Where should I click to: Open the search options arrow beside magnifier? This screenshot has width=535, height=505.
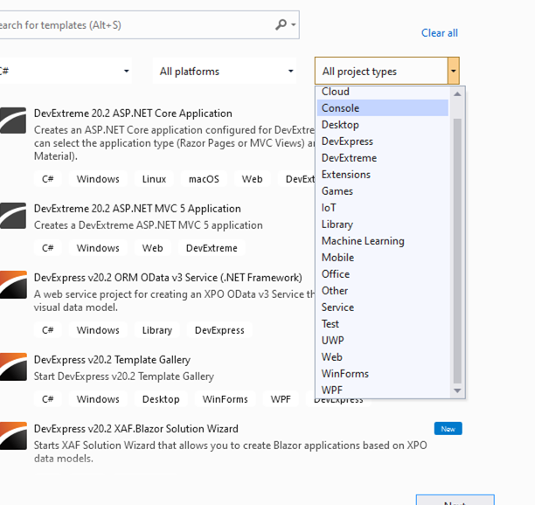tap(294, 24)
